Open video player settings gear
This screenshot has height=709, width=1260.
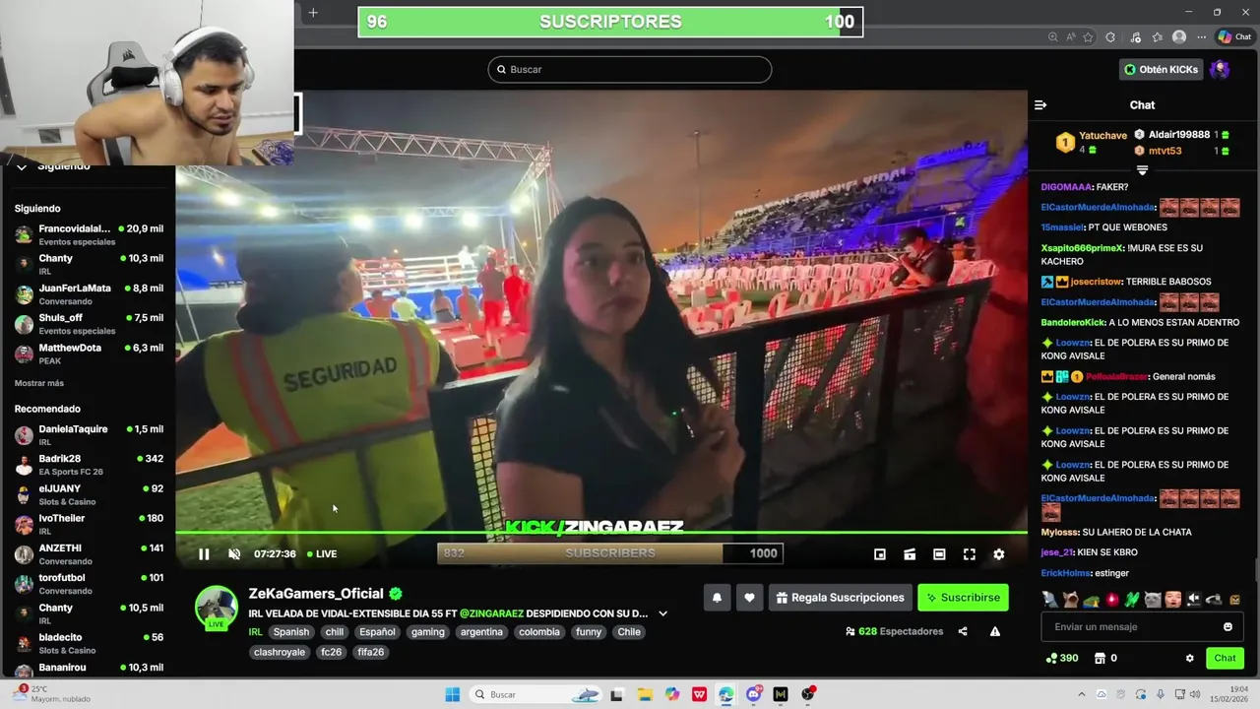tap(998, 554)
